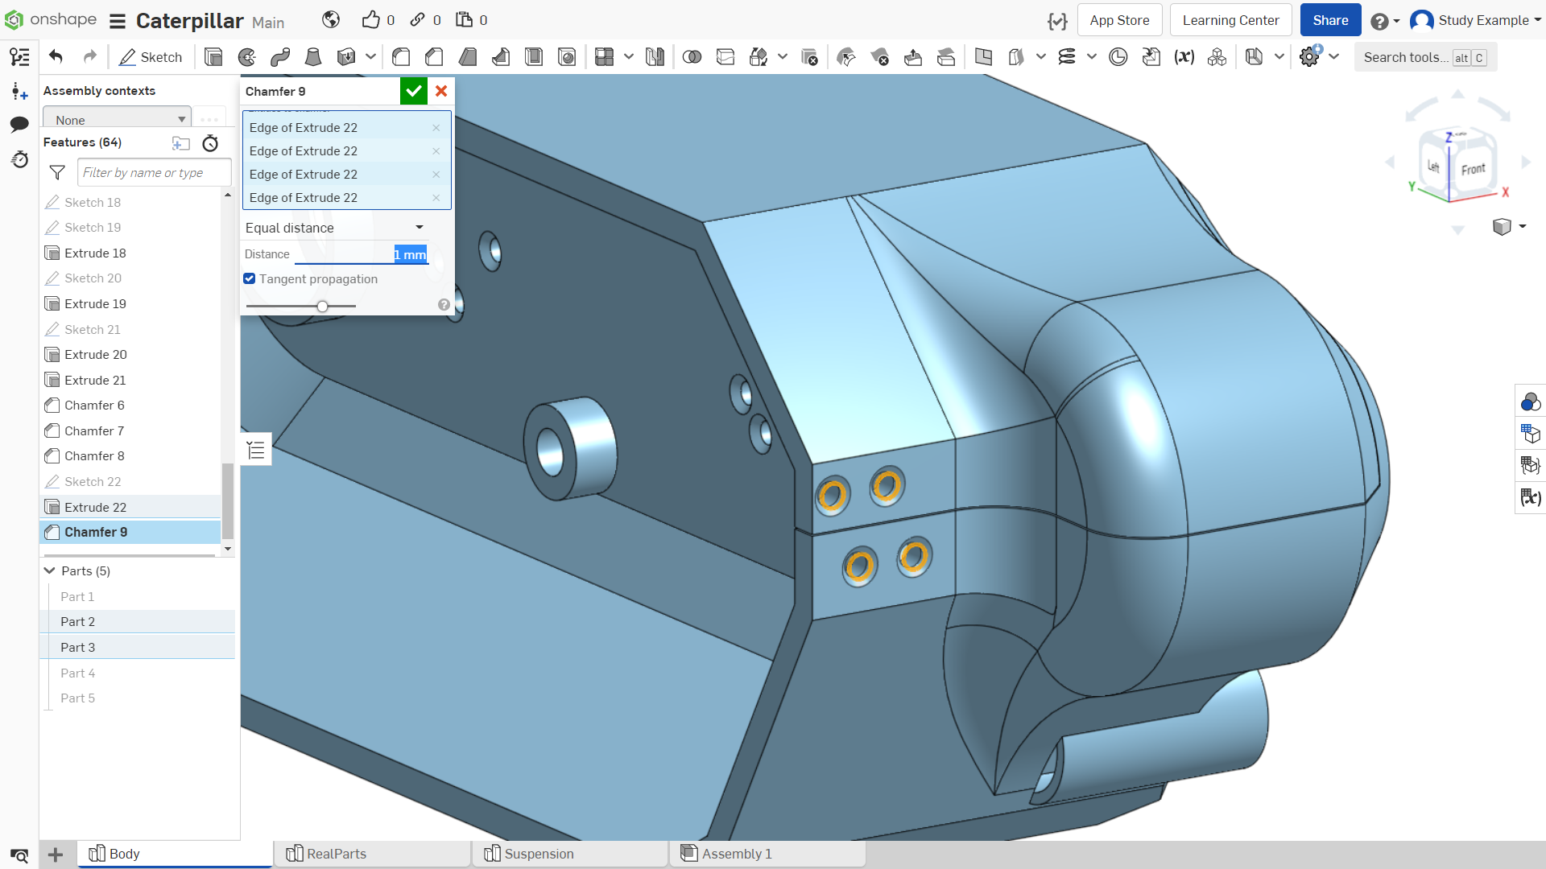The image size is (1546, 869).
Task: Select the Revolve tool icon
Action: [247, 57]
